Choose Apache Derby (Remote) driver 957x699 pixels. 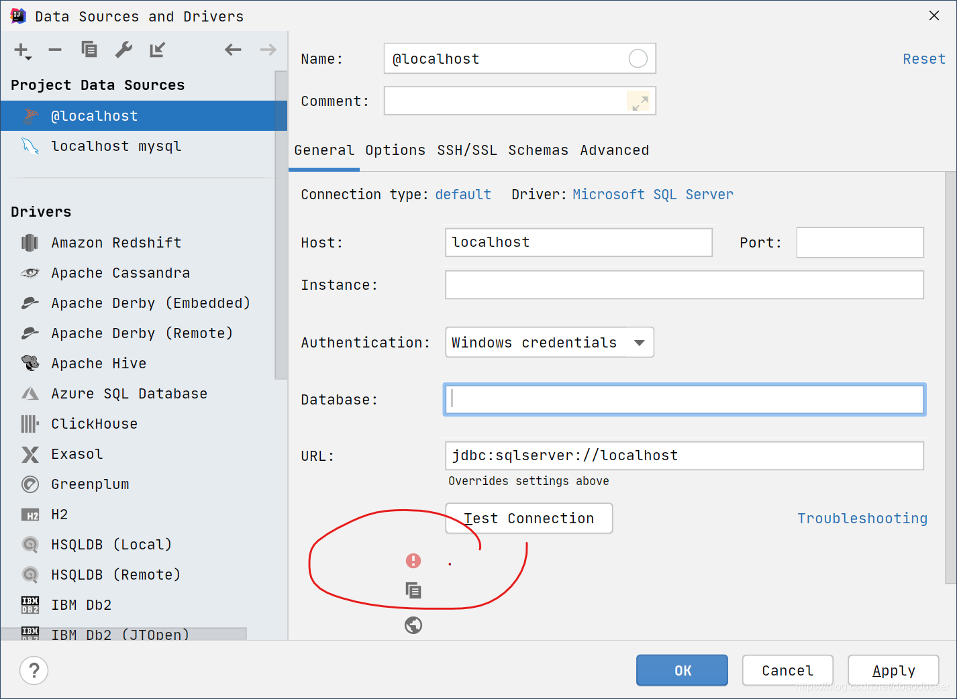point(138,333)
